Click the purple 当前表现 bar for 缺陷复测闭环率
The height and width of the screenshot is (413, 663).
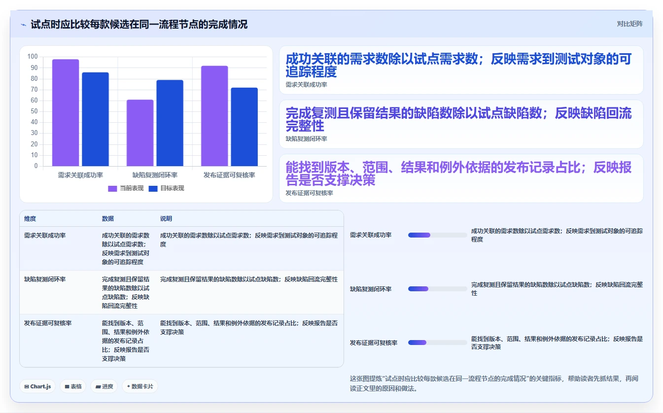click(x=140, y=133)
